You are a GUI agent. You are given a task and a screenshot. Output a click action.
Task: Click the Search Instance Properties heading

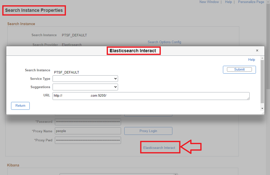pos(34,10)
